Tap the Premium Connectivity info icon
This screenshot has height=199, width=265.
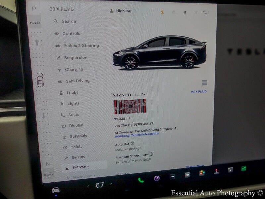coord(151,154)
